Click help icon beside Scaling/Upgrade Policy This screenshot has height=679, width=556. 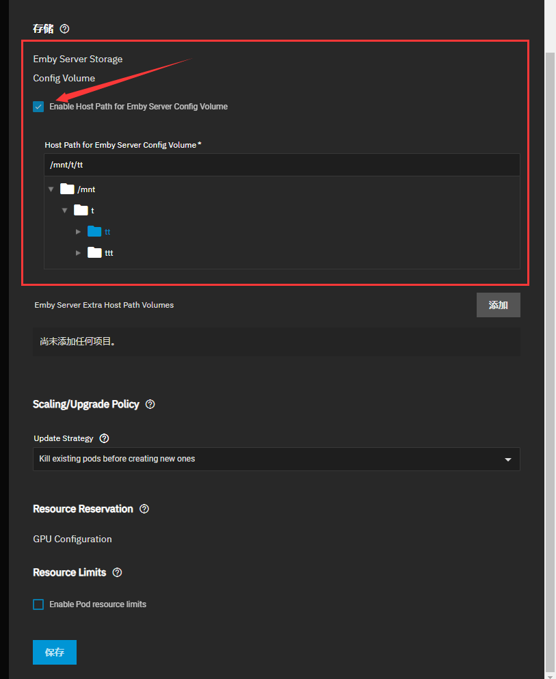[x=150, y=404]
